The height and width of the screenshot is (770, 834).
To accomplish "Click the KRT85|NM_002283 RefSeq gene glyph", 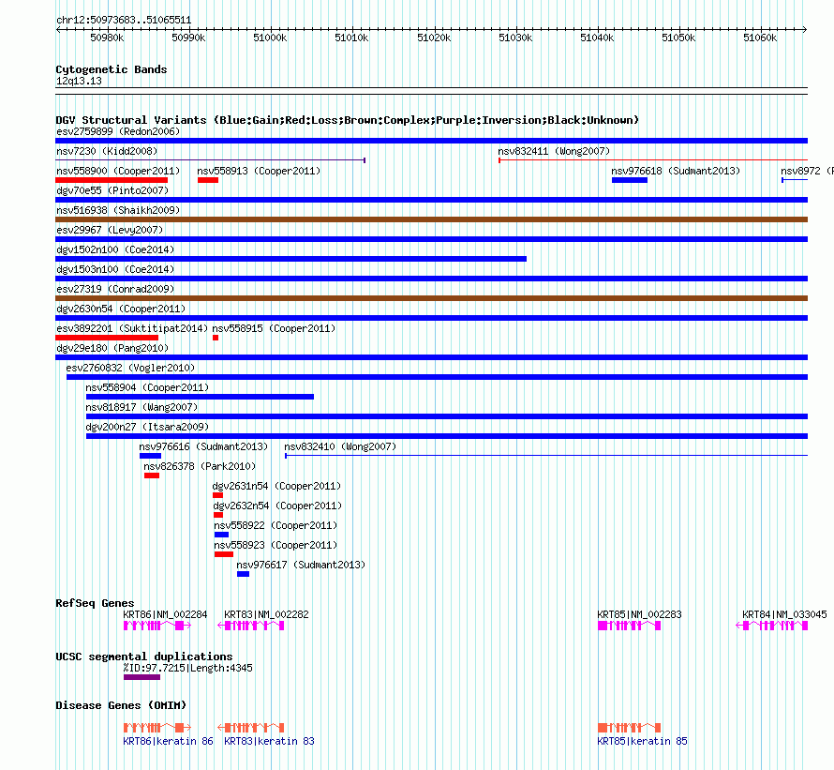I will (629, 626).
